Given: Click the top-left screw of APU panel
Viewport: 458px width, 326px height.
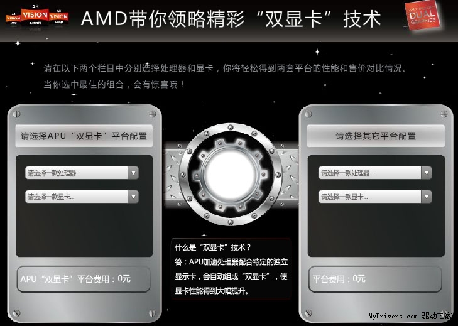Looking at the screenshot, I should pos(17,114).
